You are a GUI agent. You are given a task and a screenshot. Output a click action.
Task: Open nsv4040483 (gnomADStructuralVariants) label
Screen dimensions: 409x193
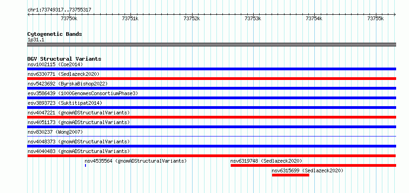coord(79,151)
